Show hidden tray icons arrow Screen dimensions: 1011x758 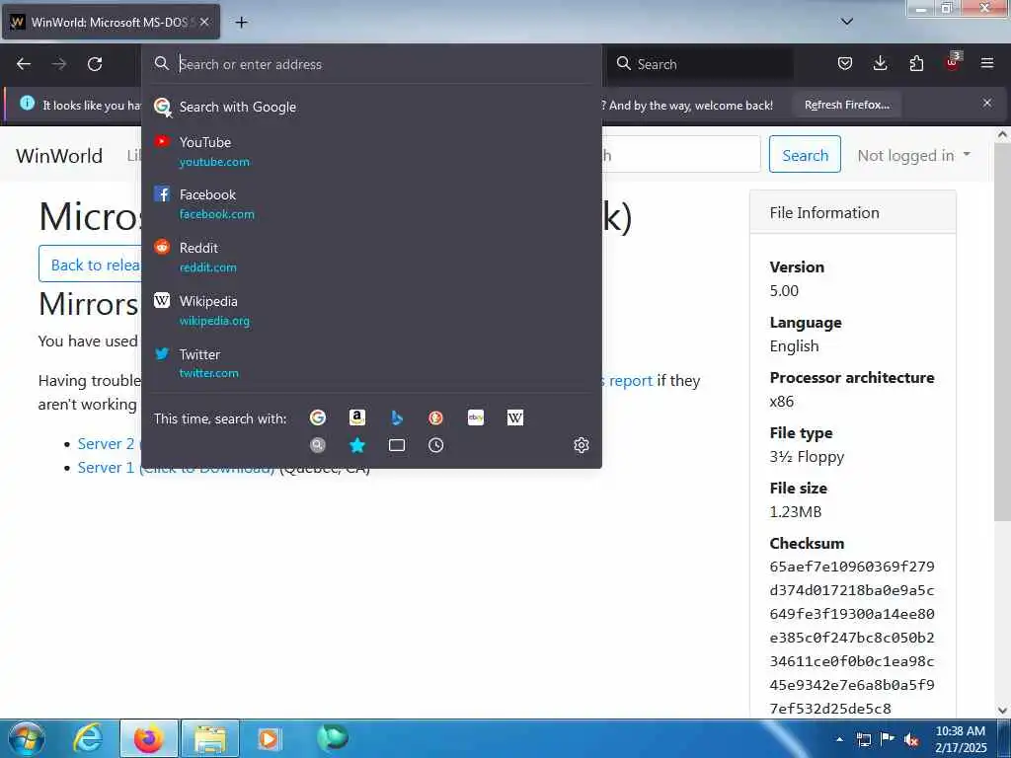coord(839,739)
